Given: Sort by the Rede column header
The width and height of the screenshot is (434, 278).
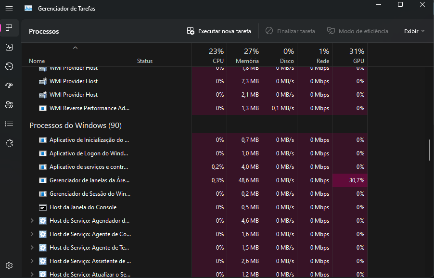Looking at the screenshot, I should tap(315, 55).
